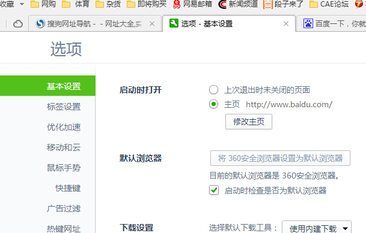This screenshot has height=233, width=366.
Task: Click the 目前的默认浏览器是 360安全浏览器 text
Action: tap(275, 175)
